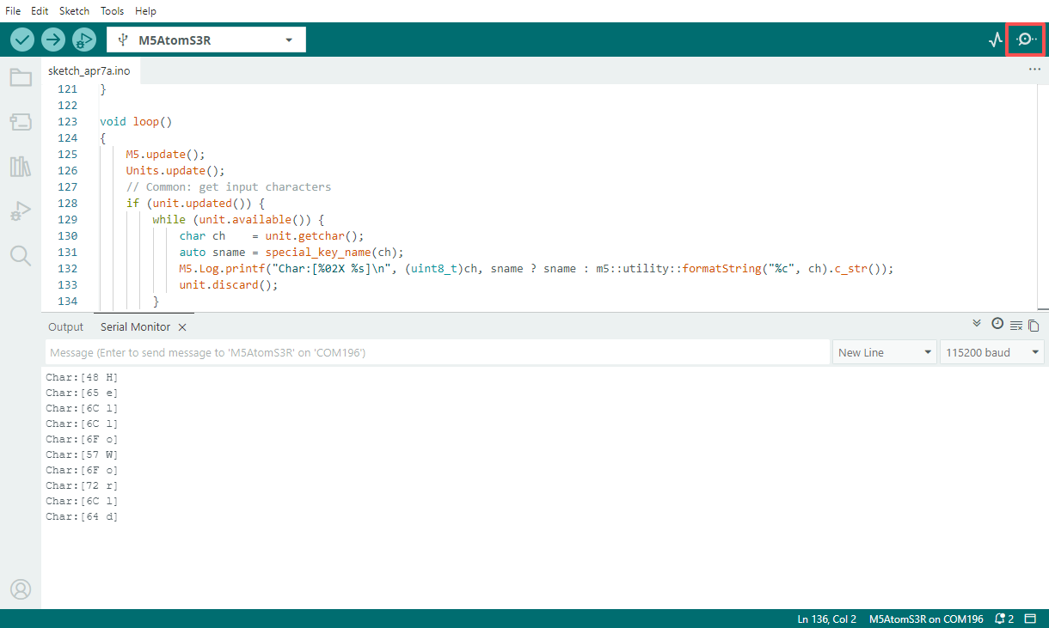Click the Verify checkmark button

point(22,40)
